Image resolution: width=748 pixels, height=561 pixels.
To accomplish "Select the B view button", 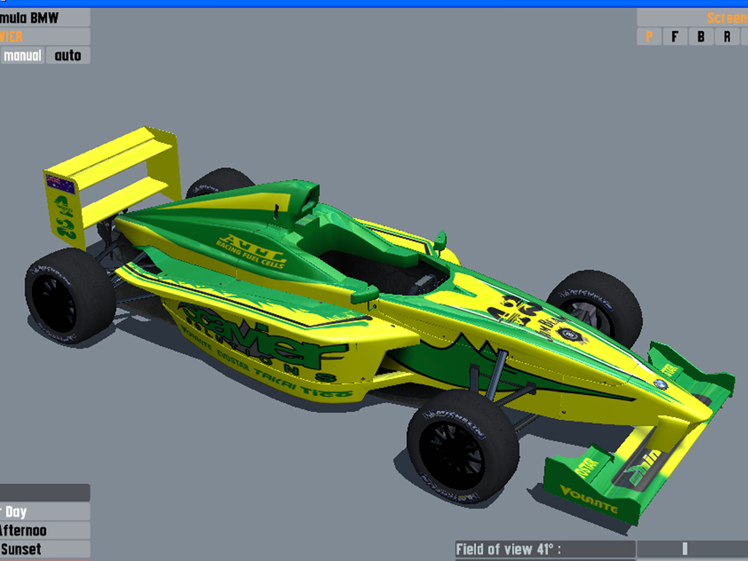I will point(701,37).
